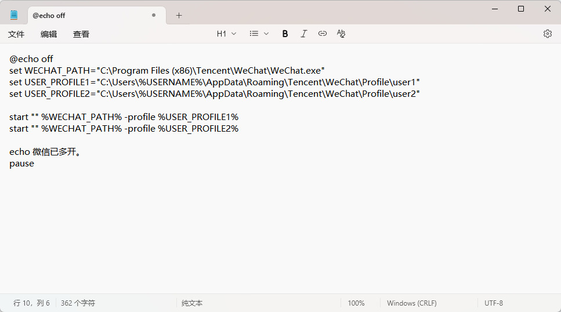561x312 pixels.
Task: Click the "Windows (CRLF)" line ending indicator
Action: click(412, 303)
